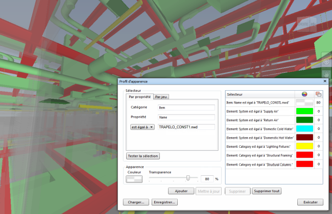This screenshot has width=332, height=214.
Task: Click the yellow Lighting Fixtures swatch
Action: tap(304, 146)
